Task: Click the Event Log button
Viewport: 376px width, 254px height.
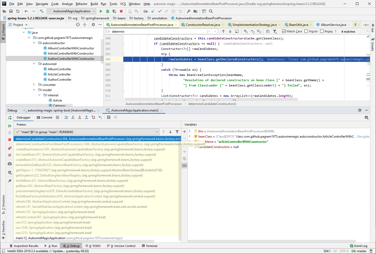Action: coord(359,246)
